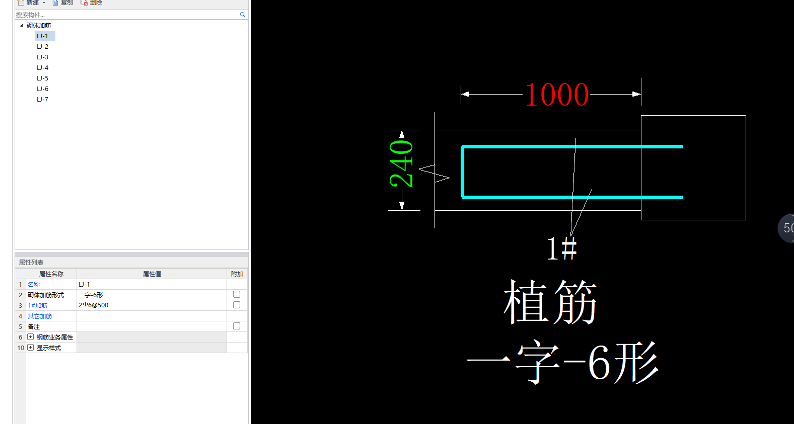Click the 砌体加筋形式 property name
The height and width of the screenshot is (424, 794).
pyautogui.click(x=46, y=295)
